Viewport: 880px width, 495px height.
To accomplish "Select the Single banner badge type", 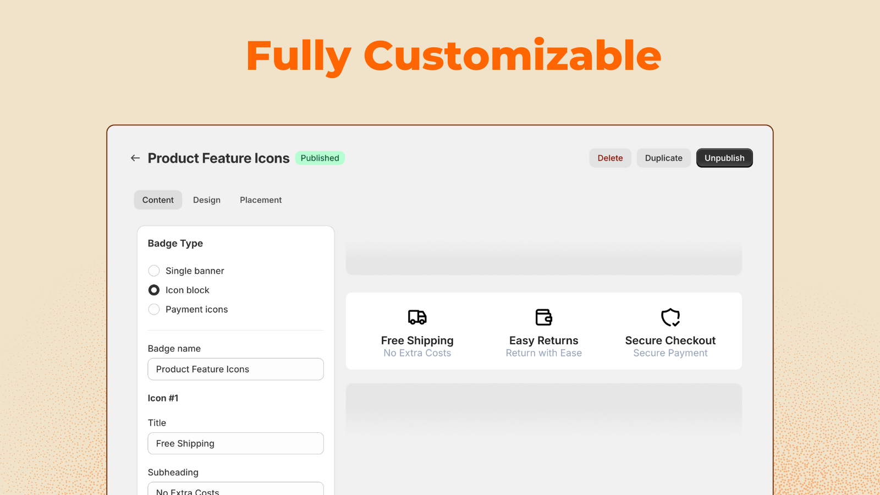I will pyautogui.click(x=154, y=271).
